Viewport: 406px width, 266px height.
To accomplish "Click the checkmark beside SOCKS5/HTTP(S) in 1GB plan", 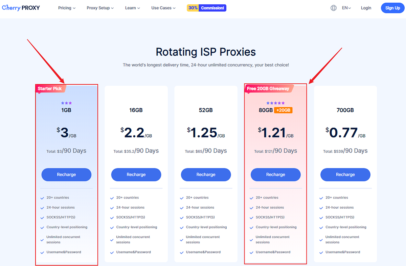I will tap(43, 217).
